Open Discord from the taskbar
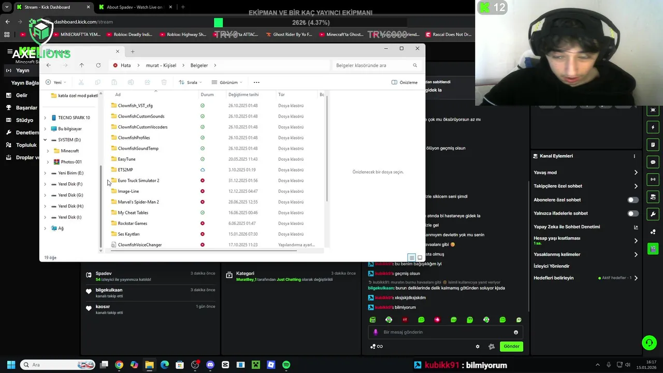The height and width of the screenshot is (373, 663). tap(210, 365)
